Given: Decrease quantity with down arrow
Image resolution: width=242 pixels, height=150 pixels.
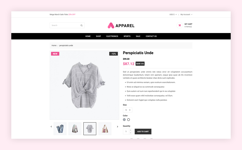Looking at the screenshot, I should 130,133.
